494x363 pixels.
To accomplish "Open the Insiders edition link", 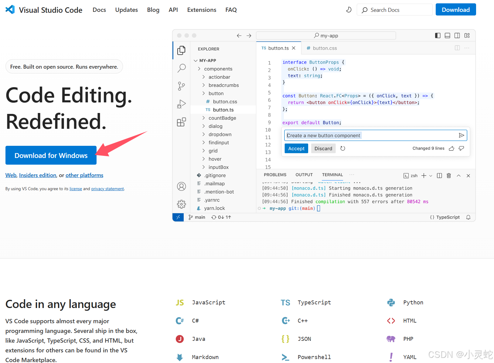I will [38, 175].
